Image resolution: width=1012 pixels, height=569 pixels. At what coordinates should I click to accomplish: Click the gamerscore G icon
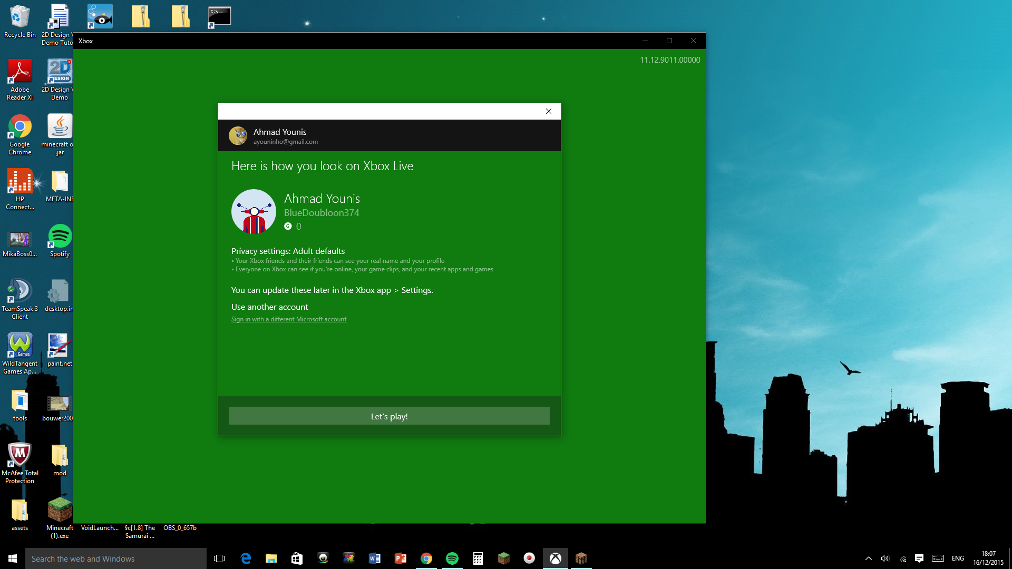coord(288,226)
